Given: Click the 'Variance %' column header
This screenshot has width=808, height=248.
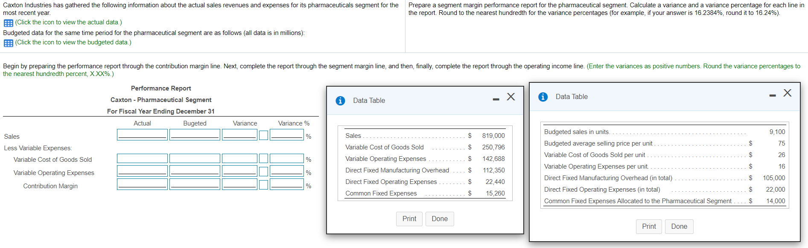Looking at the screenshot, I should pos(294,123).
